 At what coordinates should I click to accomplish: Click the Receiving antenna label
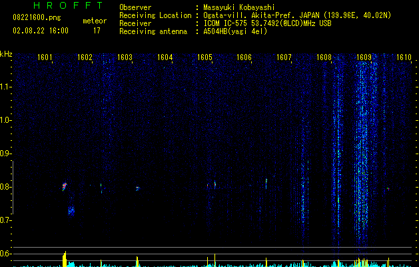[x=153, y=31]
